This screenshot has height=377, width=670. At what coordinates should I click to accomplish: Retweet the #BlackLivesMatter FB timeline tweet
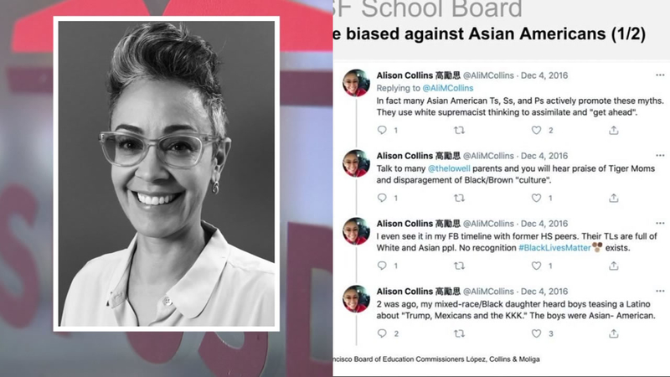pos(459,266)
